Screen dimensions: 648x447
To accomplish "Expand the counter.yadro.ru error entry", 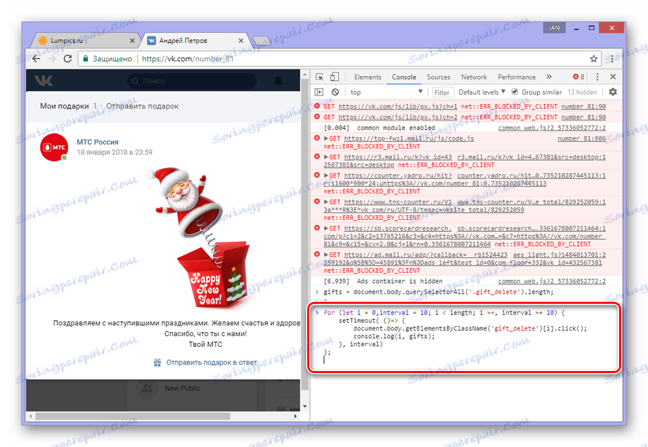I will pyautogui.click(x=326, y=175).
